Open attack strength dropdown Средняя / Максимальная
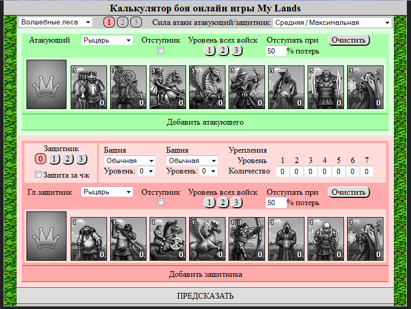411x309 pixels. [332, 22]
